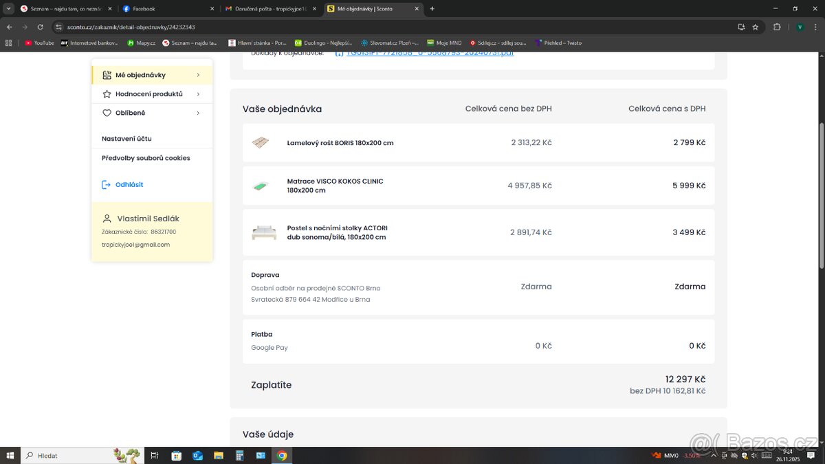The width and height of the screenshot is (825, 464).
Task: Open Microsoft Store from the taskbar
Action: [x=177, y=455]
